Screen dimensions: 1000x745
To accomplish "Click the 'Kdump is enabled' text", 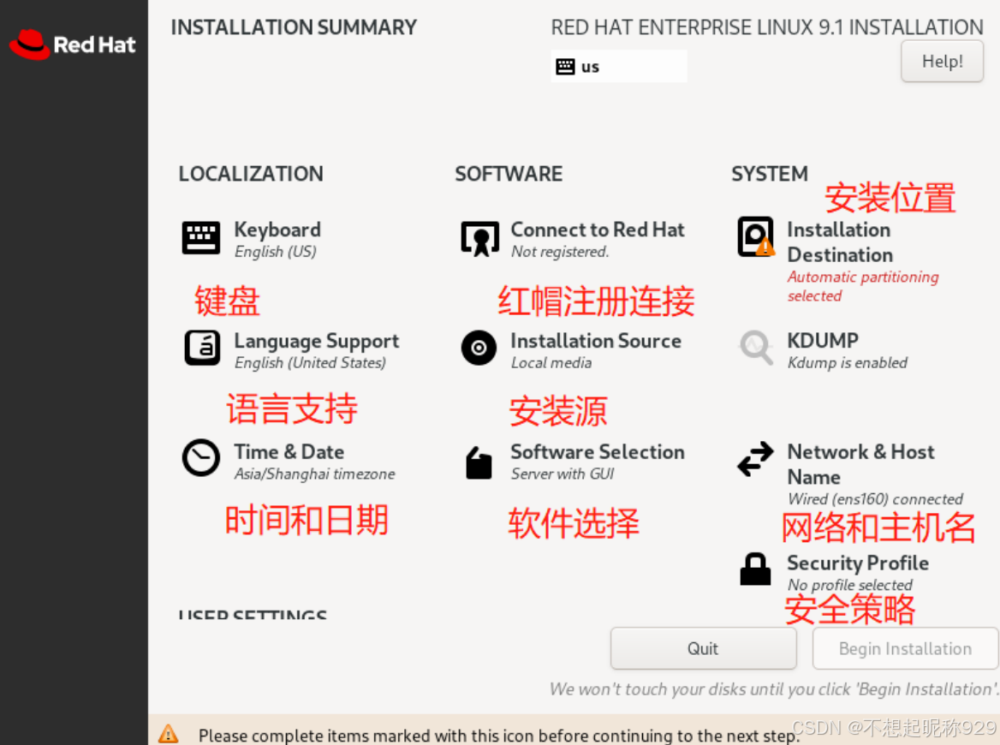I will [847, 363].
